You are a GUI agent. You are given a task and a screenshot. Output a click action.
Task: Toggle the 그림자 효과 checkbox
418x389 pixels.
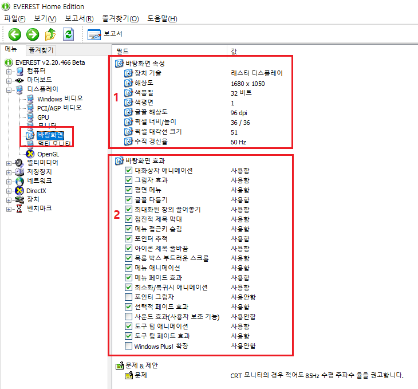pos(128,180)
